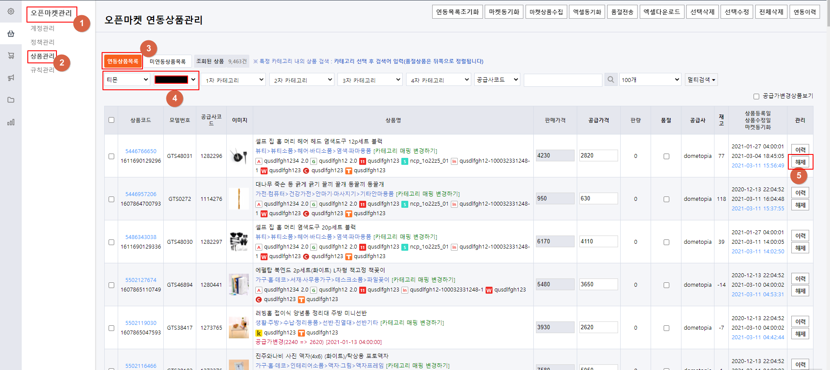Open the folder sidebar icon
Image resolution: width=830 pixels, height=370 pixels.
11,100
